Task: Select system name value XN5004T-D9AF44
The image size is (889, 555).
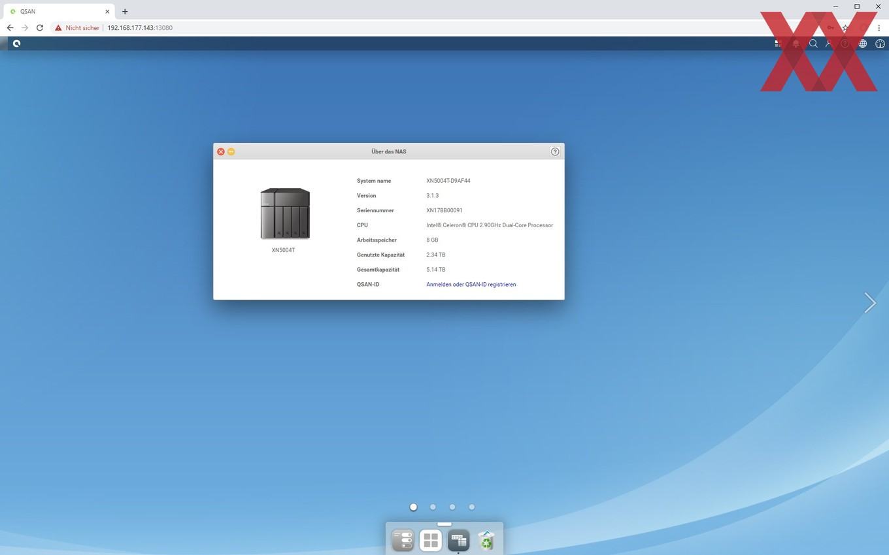Action: point(448,181)
